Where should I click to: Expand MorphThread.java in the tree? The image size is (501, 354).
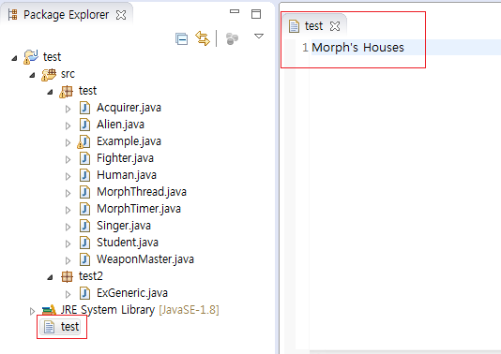tap(68, 193)
